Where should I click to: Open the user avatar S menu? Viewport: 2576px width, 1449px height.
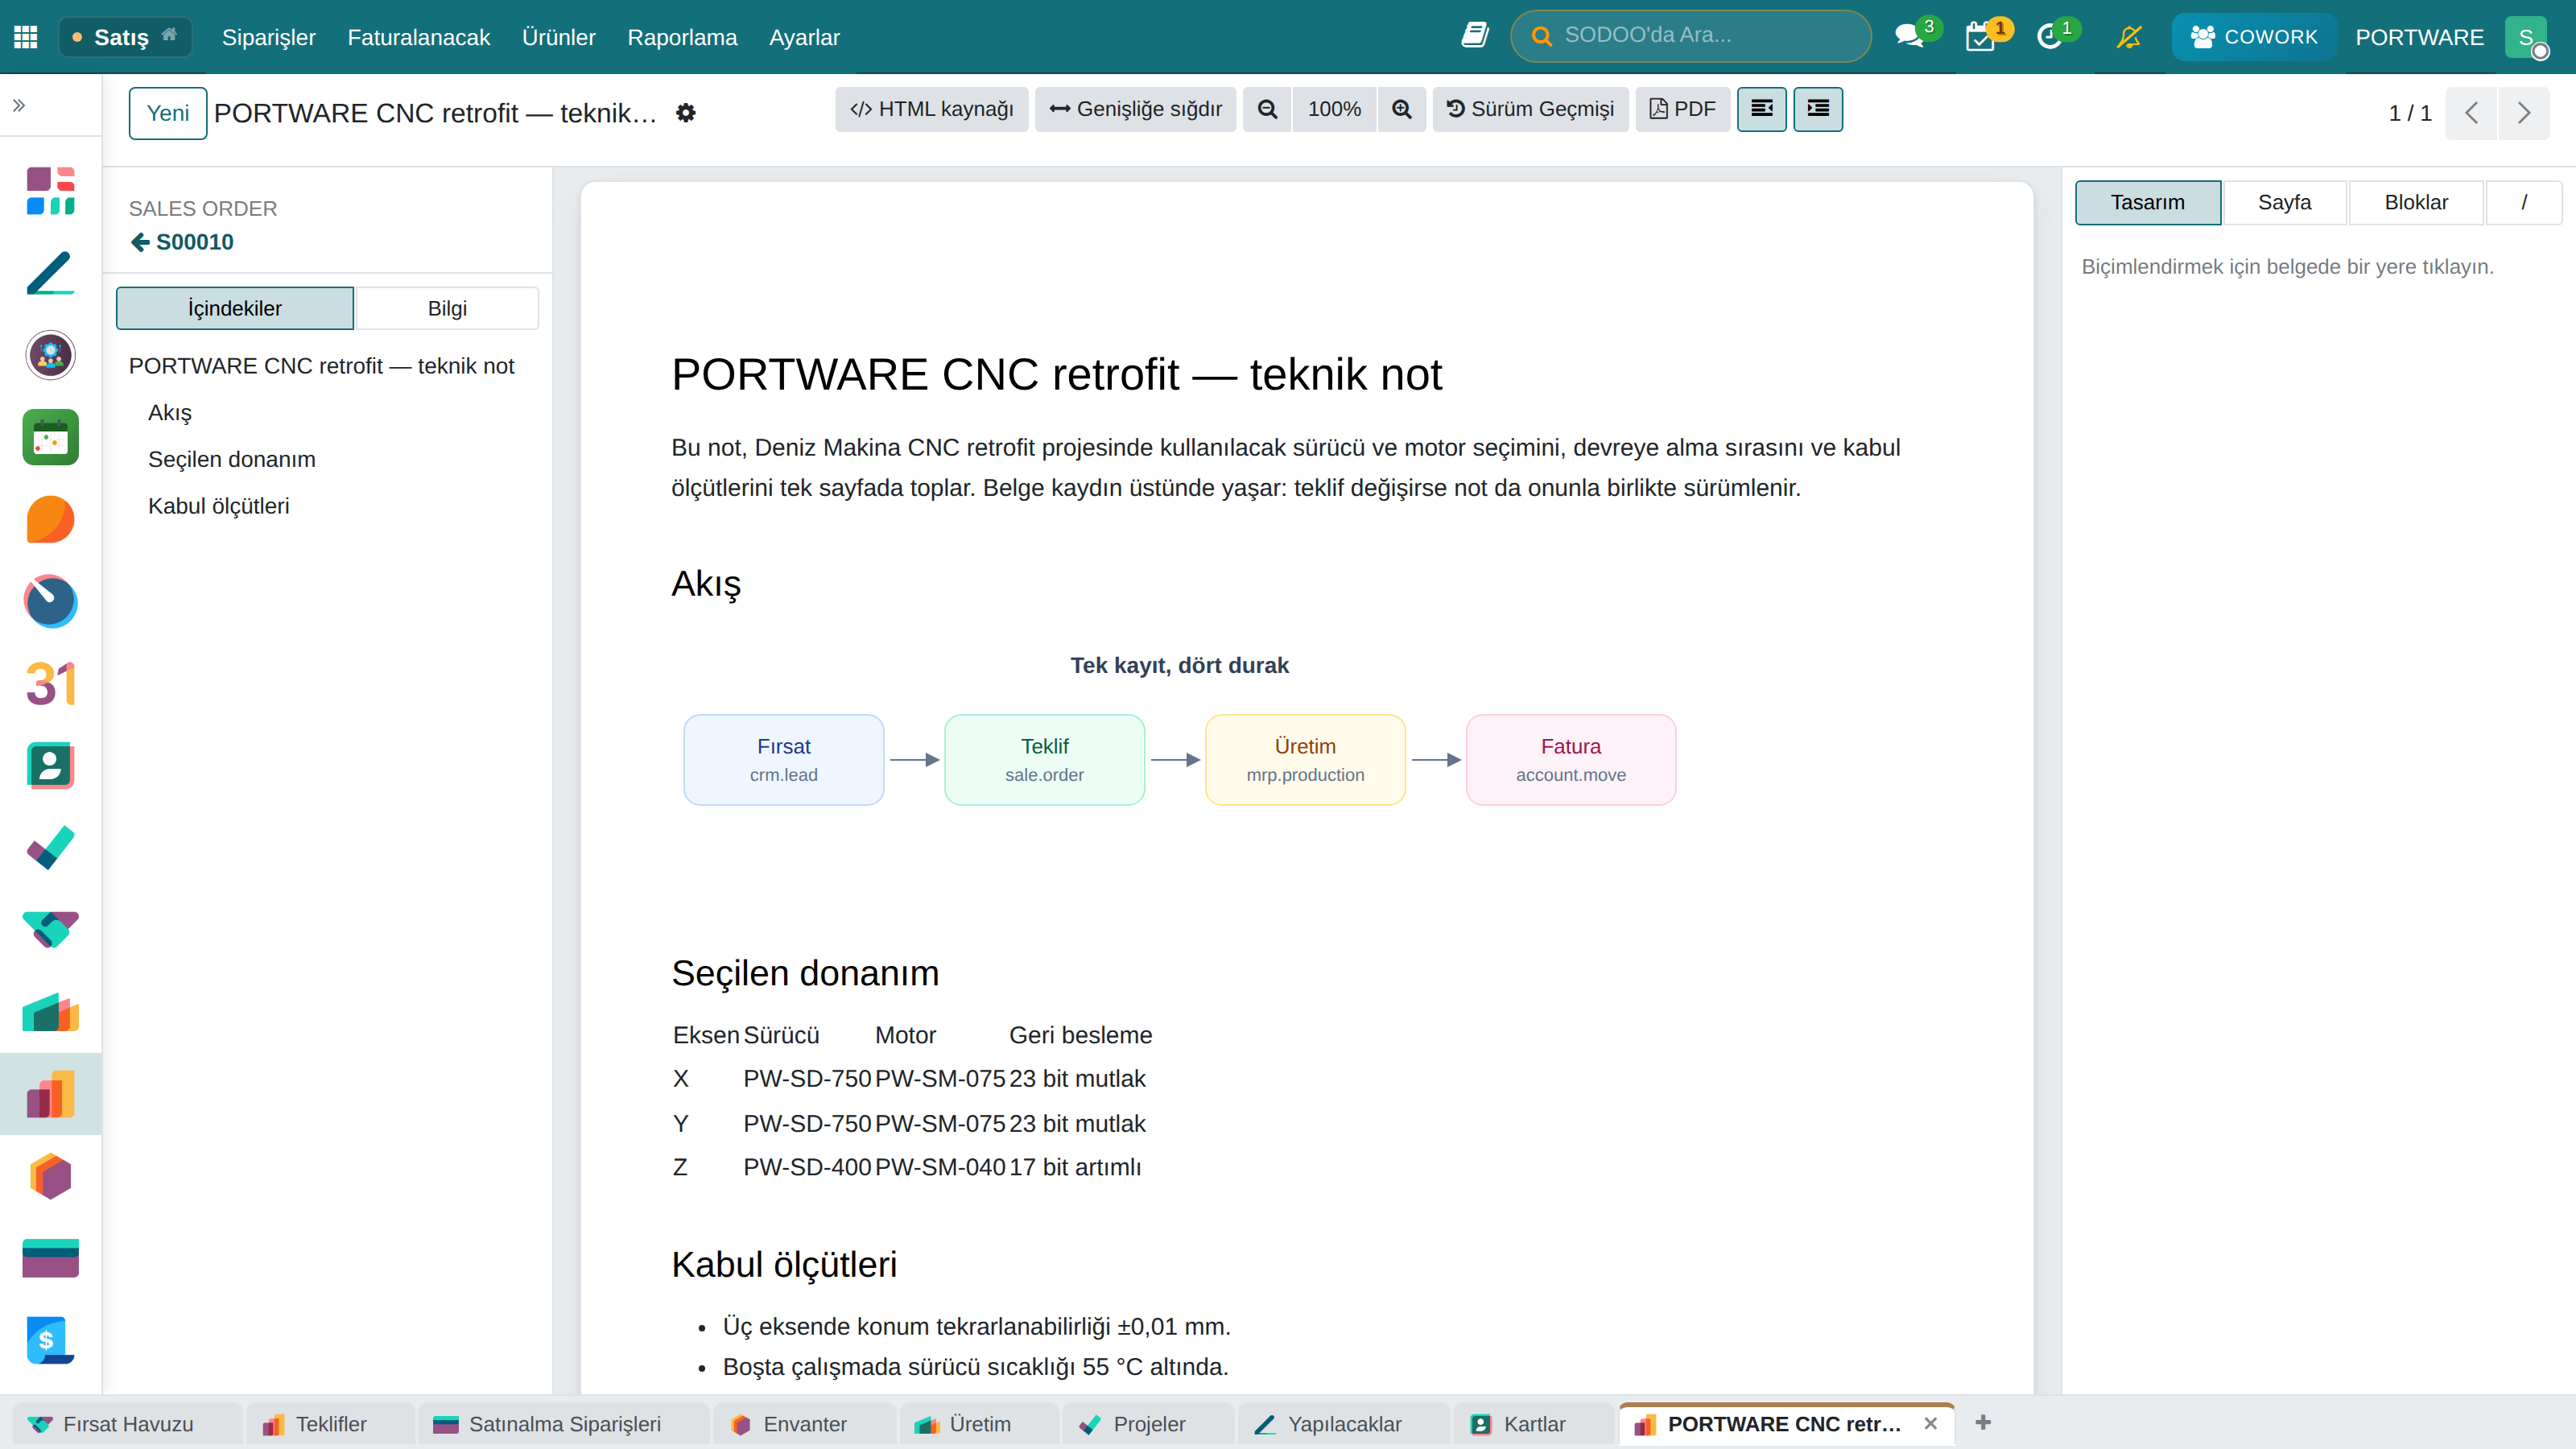click(x=2526, y=37)
